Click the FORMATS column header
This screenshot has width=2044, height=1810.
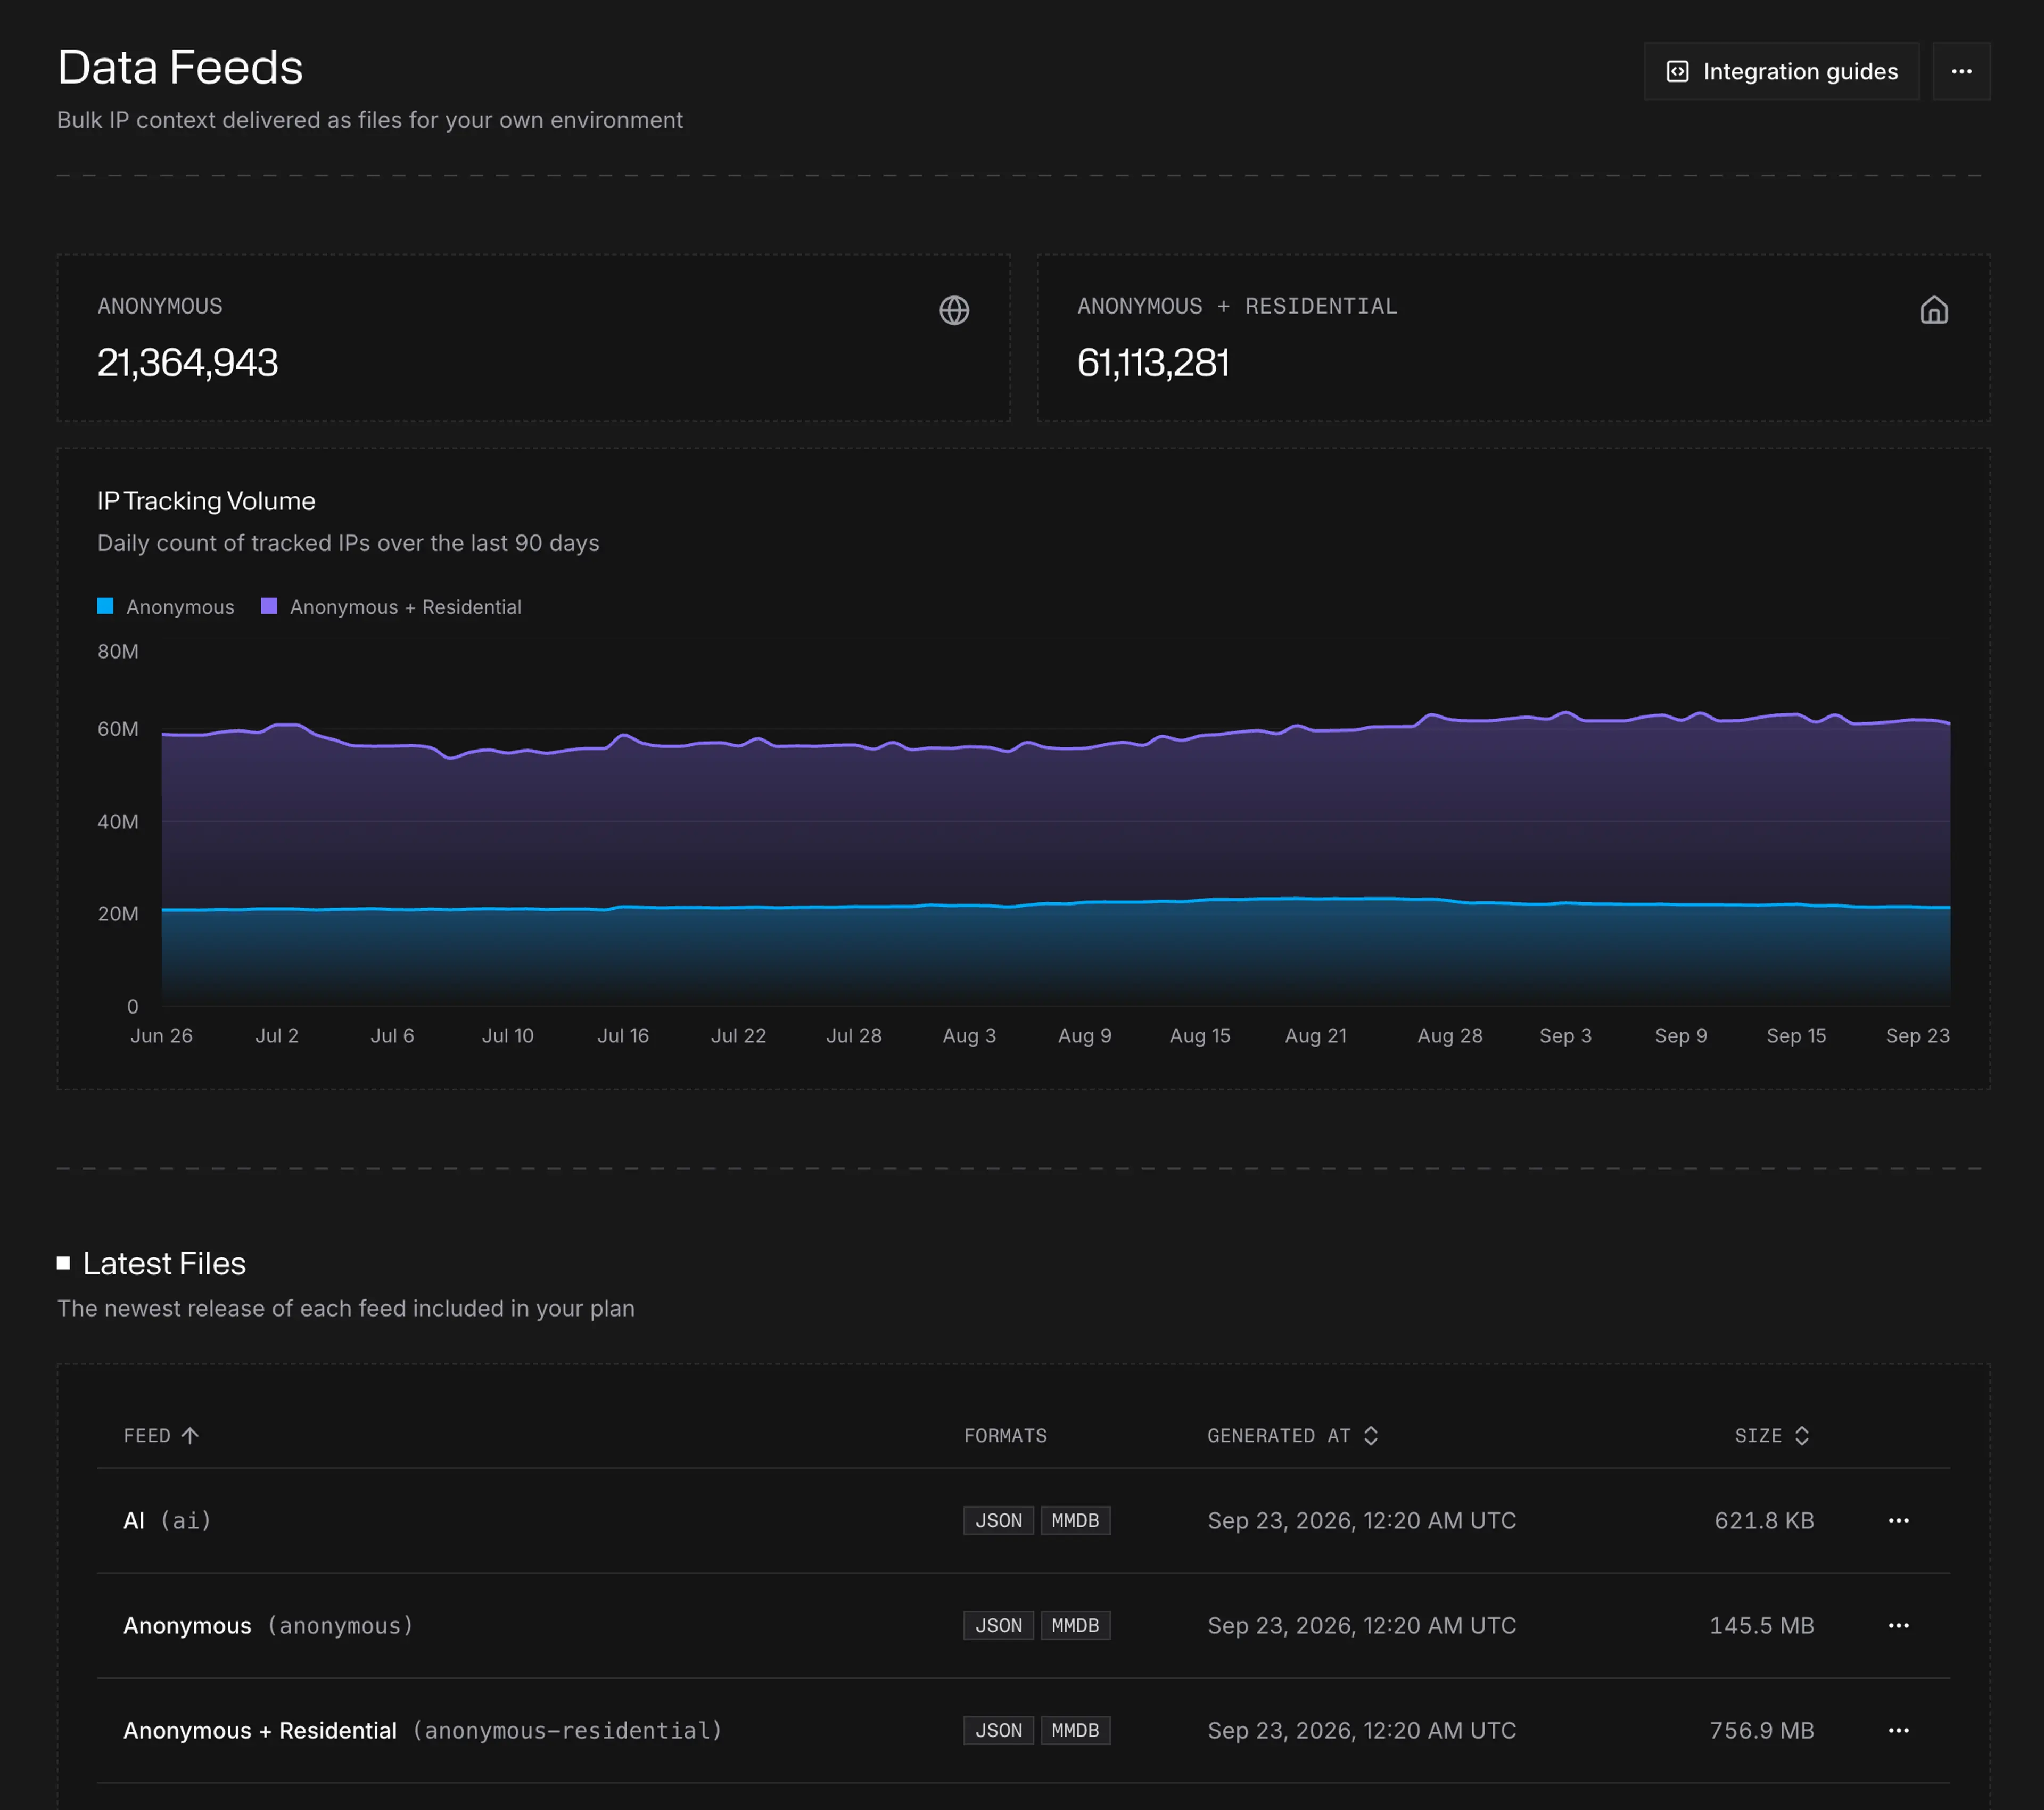1005,1435
